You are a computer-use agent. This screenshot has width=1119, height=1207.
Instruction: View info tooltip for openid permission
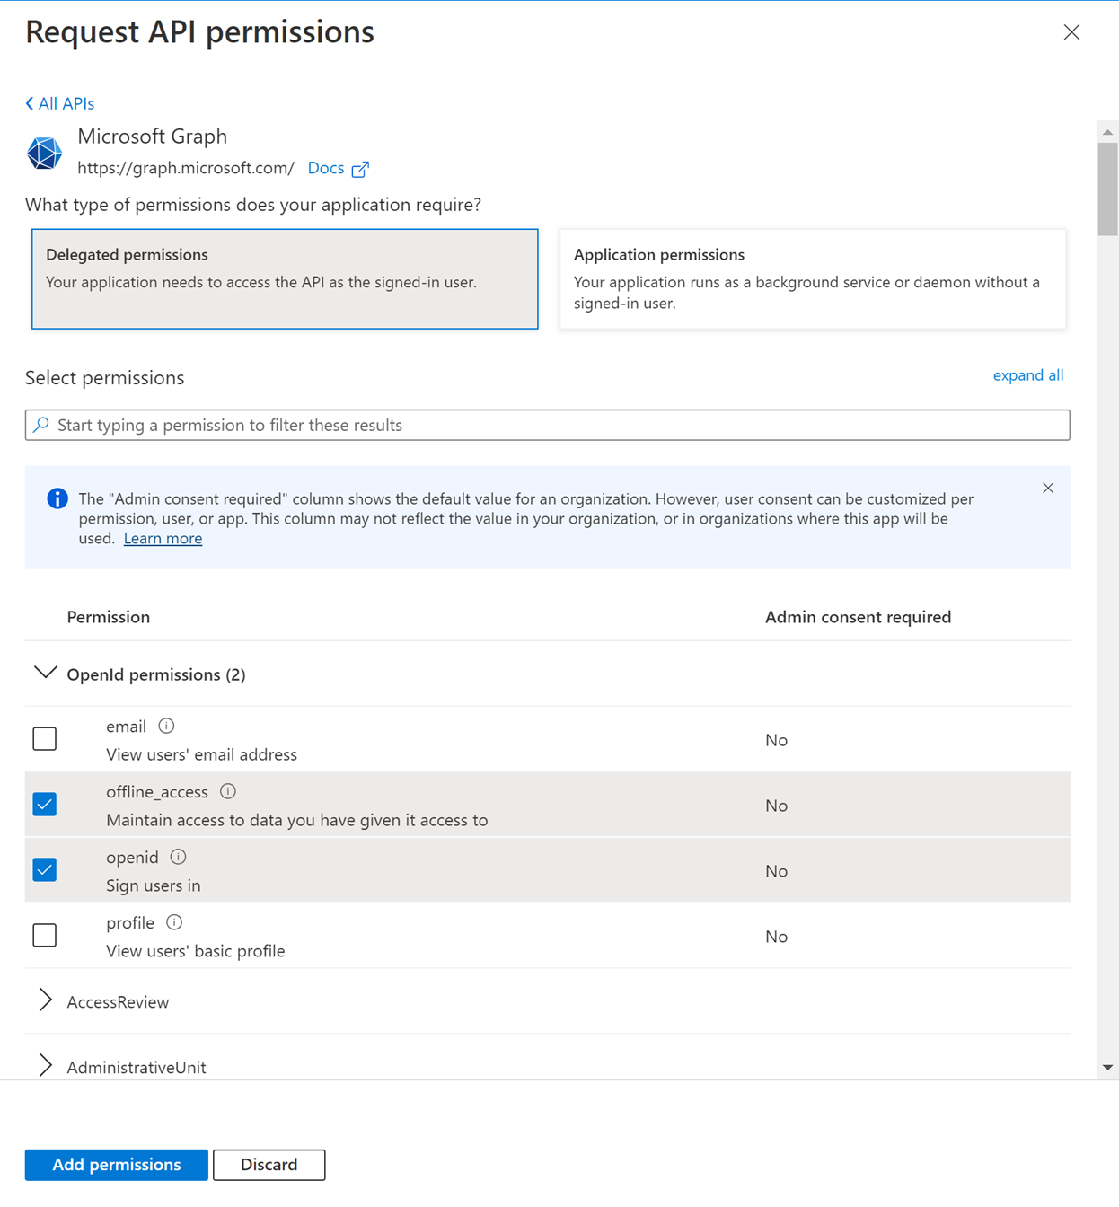pos(177,856)
